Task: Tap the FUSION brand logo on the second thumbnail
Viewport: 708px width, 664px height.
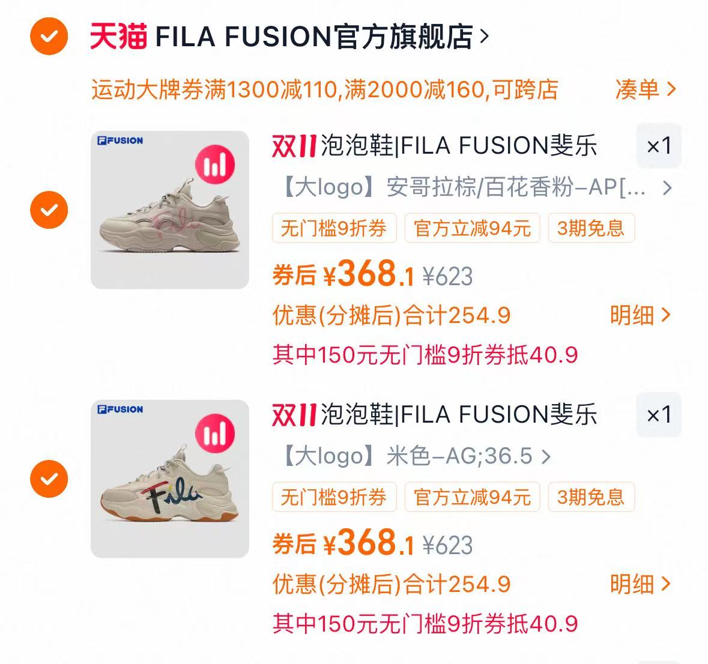Action: point(120,409)
